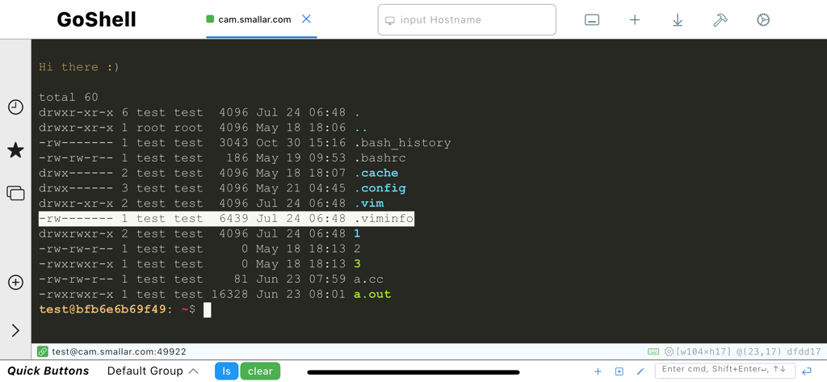This screenshot has height=382, width=827.
Task: Close the cam.smallar.com session tab
Action: [x=306, y=19]
